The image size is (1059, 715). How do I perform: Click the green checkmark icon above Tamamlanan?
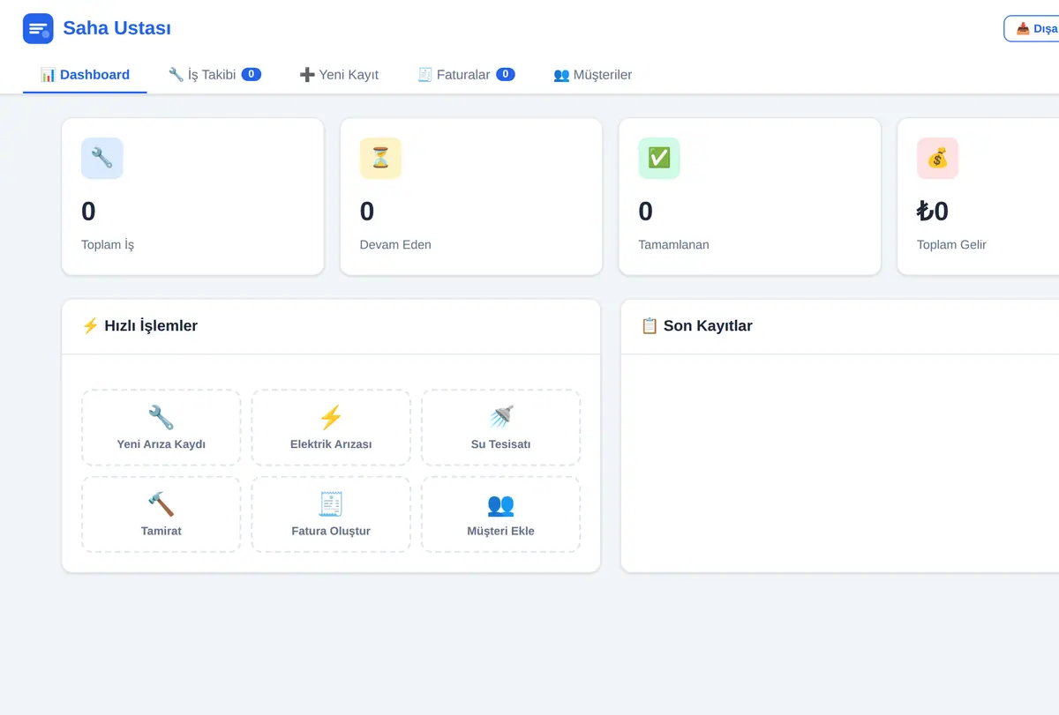pyautogui.click(x=659, y=158)
